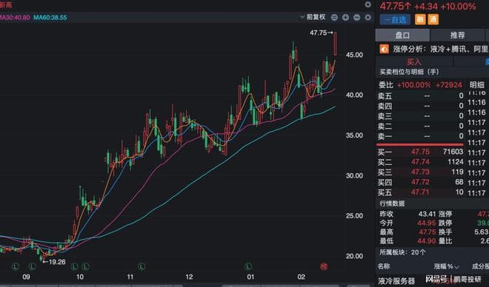Image resolution: width=489 pixels, height=287 pixels.
Task: Click the orange 涨停分析 icon
Action: tap(384, 49)
